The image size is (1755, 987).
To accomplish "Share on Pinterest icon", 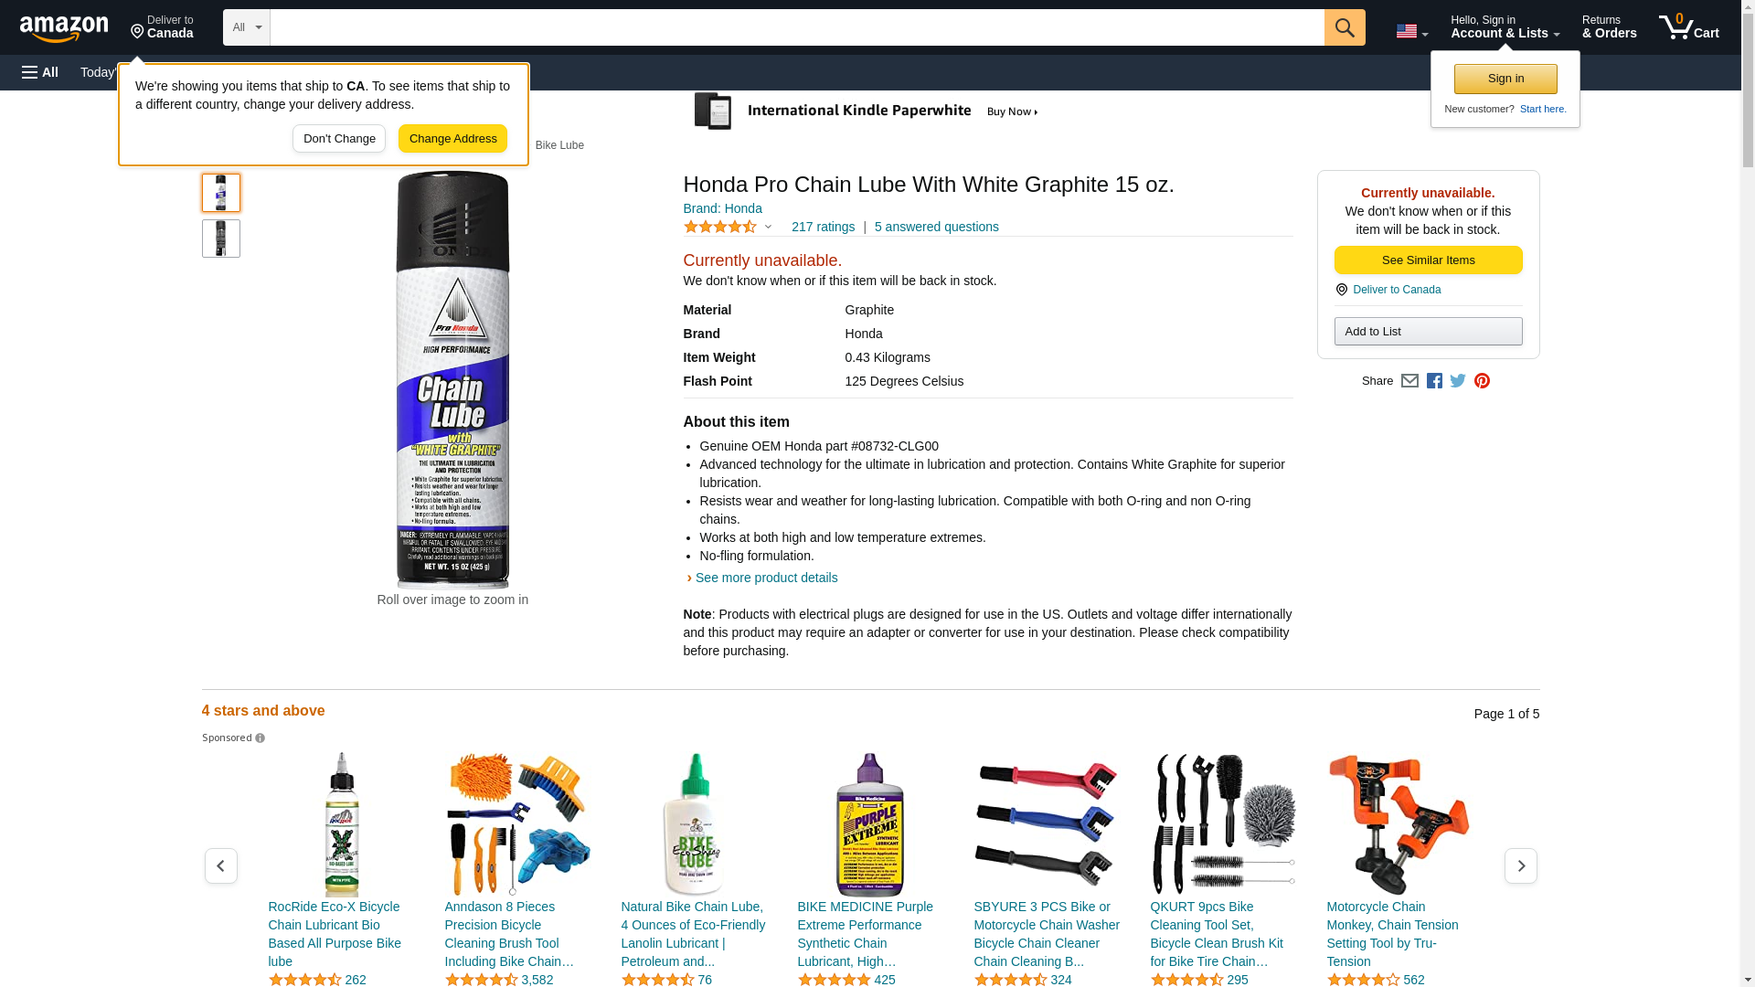I will [1482, 381].
